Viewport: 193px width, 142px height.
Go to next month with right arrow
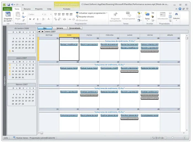[42, 31]
